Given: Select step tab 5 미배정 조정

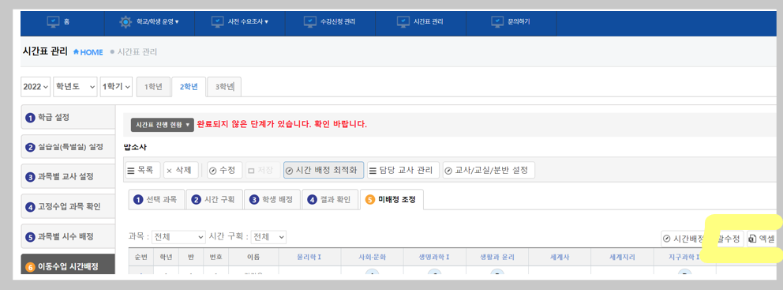Looking at the screenshot, I should click(x=391, y=200).
